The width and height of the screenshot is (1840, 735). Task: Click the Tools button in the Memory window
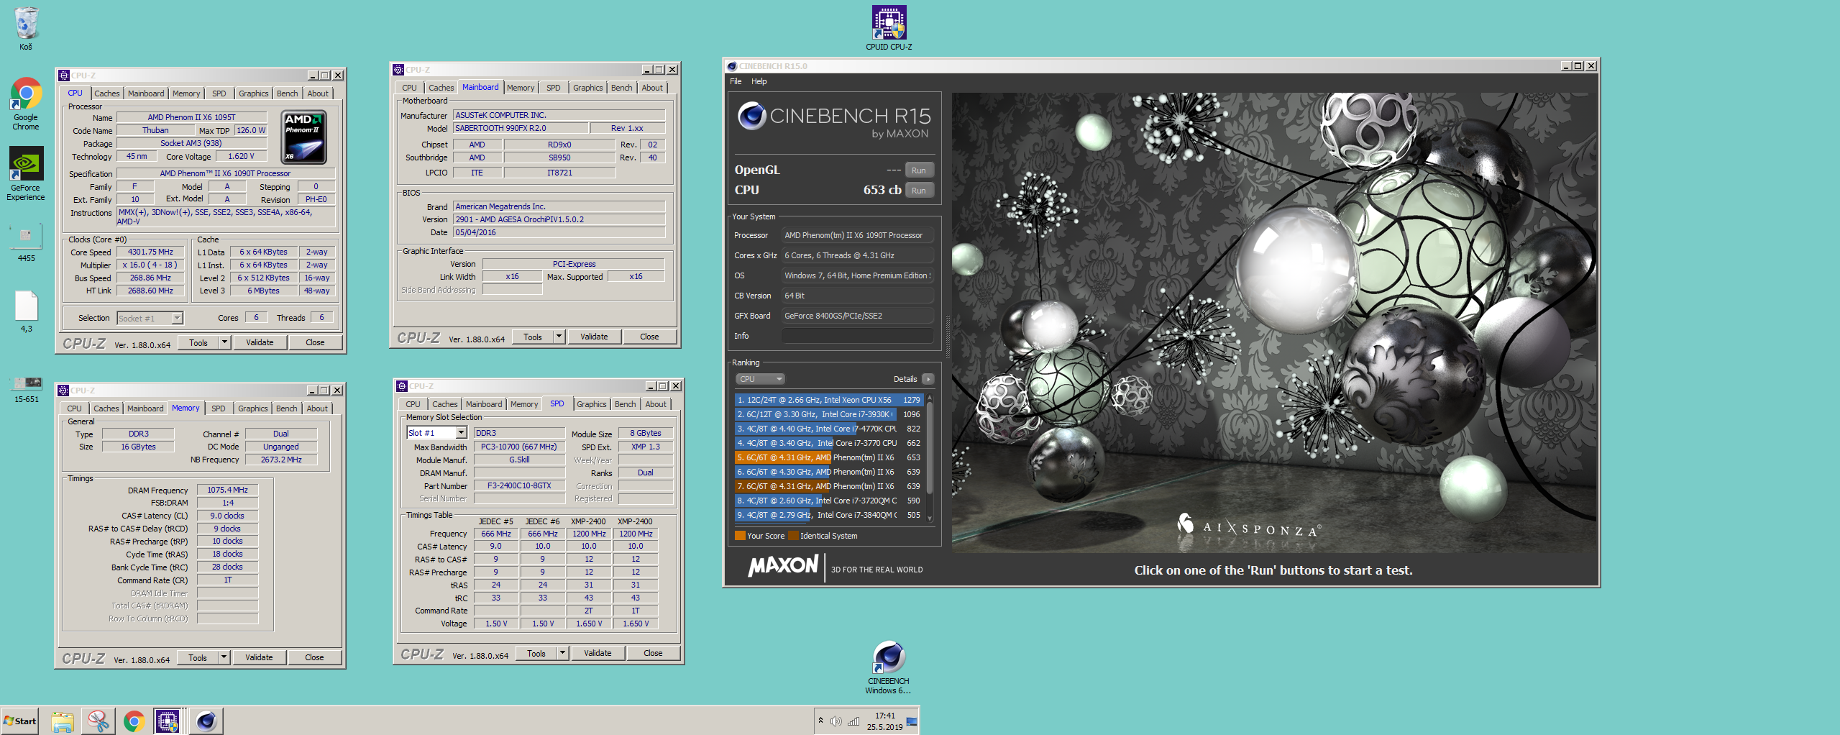[198, 657]
